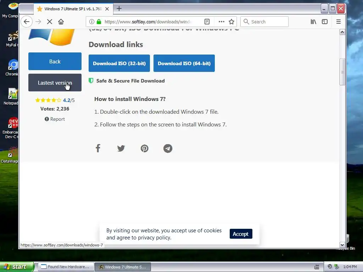Click the page scroll down arrow
The width and height of the screenshot is (363, 272).
click(342, 245)
